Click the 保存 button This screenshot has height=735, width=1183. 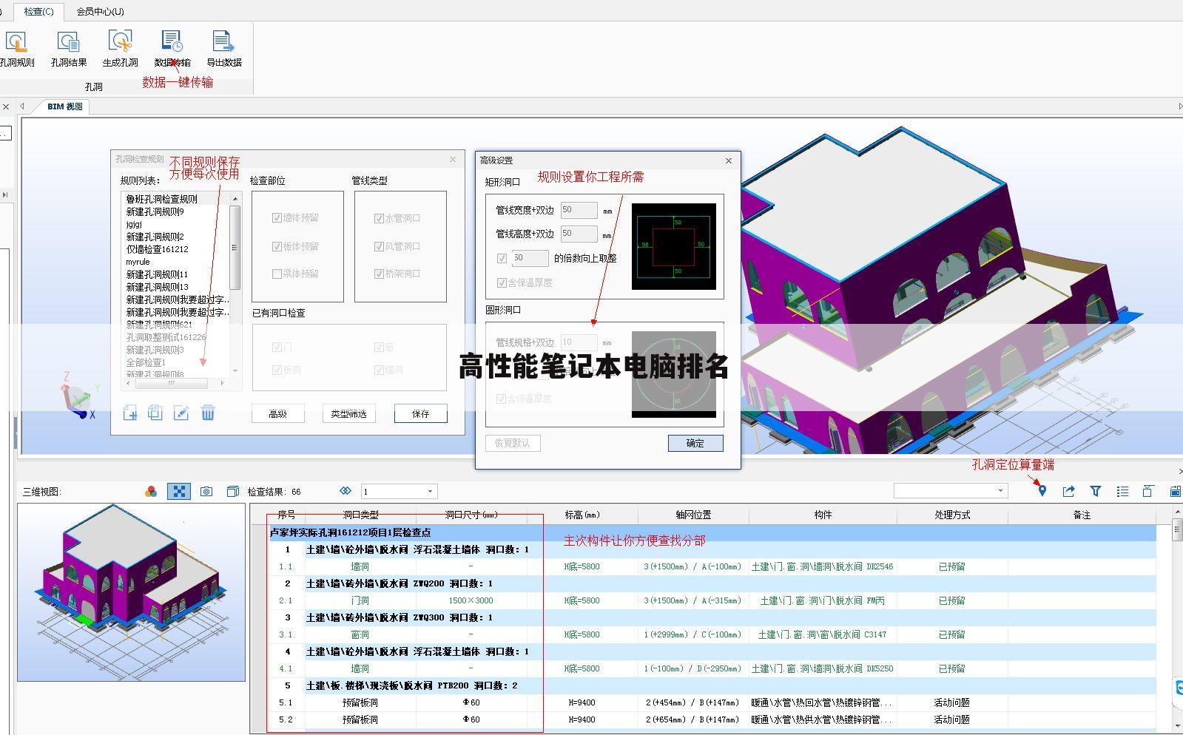pos(421,414)
